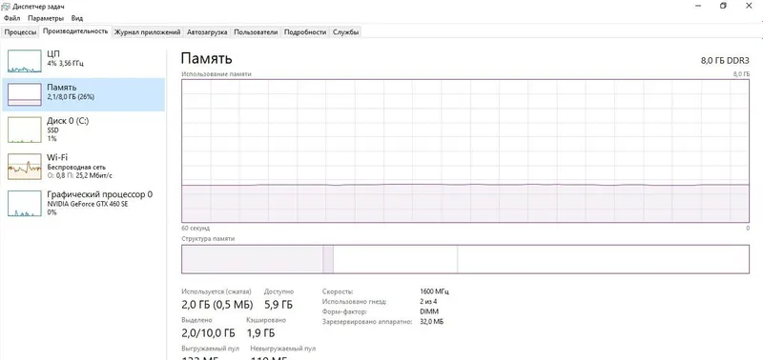The image size is (763, 360).
Task: Click the memory usage graph
Action: pos(465,150)
